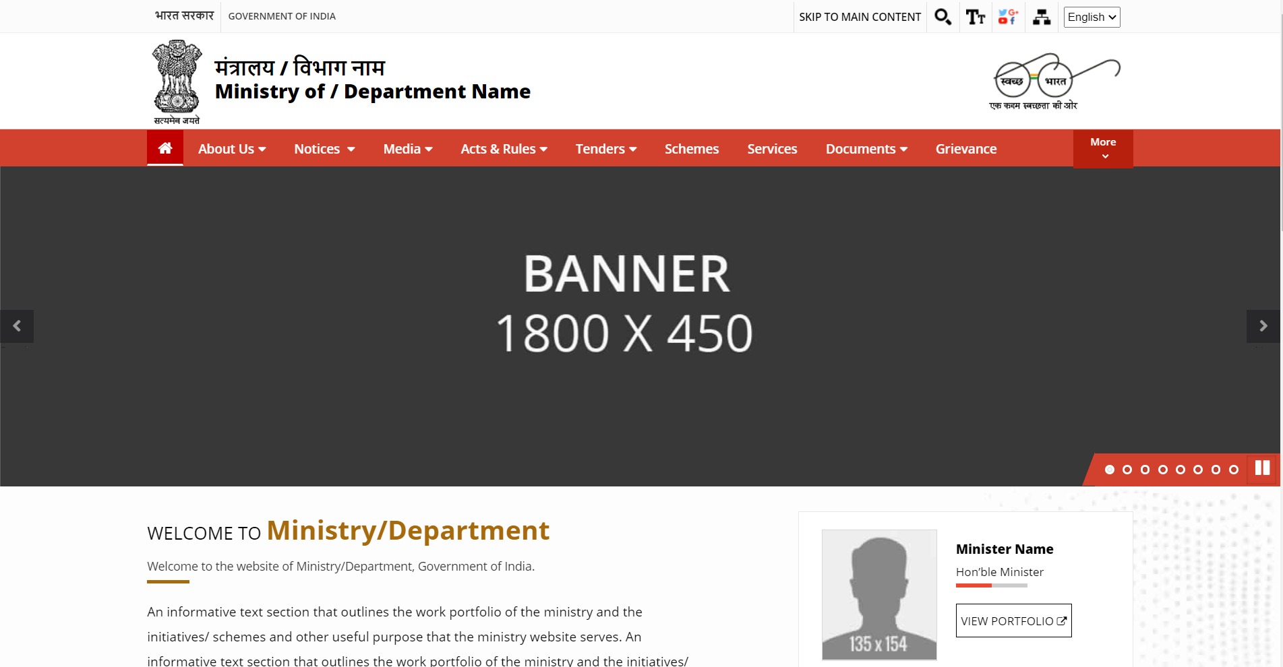
Task: Go to previous banner slide arrow
Action: click(x=17, y=326)
